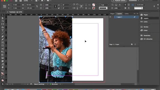Image resolution: width=160 pixels, height=90 pixels.
Task: Click the width W input field
Action: tap(30, 5)
